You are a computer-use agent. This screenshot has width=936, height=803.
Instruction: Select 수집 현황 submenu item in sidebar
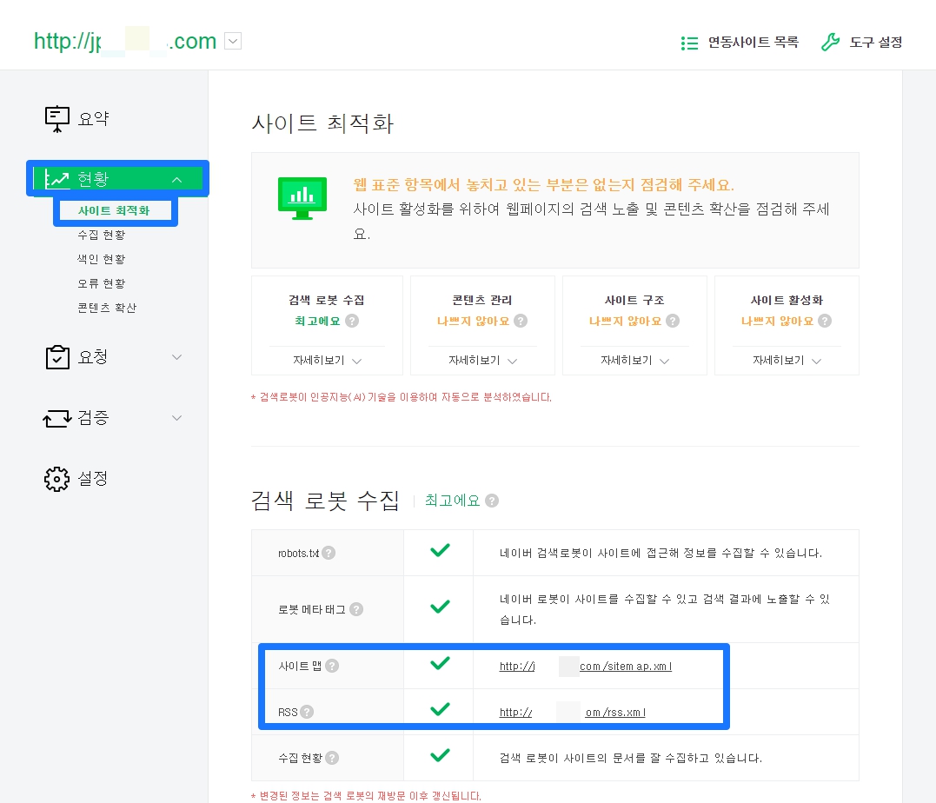[x=102, y=235]
